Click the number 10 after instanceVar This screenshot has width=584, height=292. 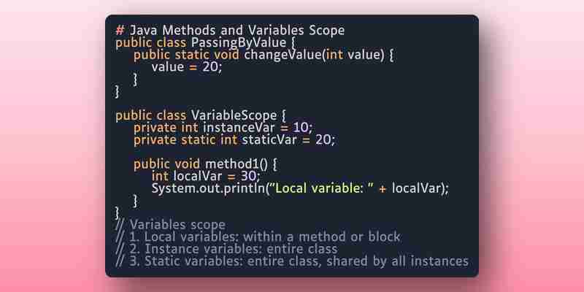point(301,128)
